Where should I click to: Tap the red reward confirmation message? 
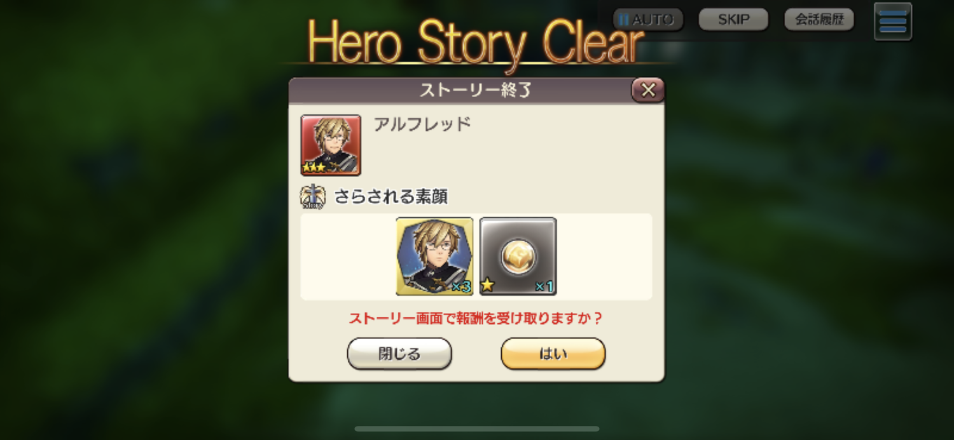click(x=476, y=318)
